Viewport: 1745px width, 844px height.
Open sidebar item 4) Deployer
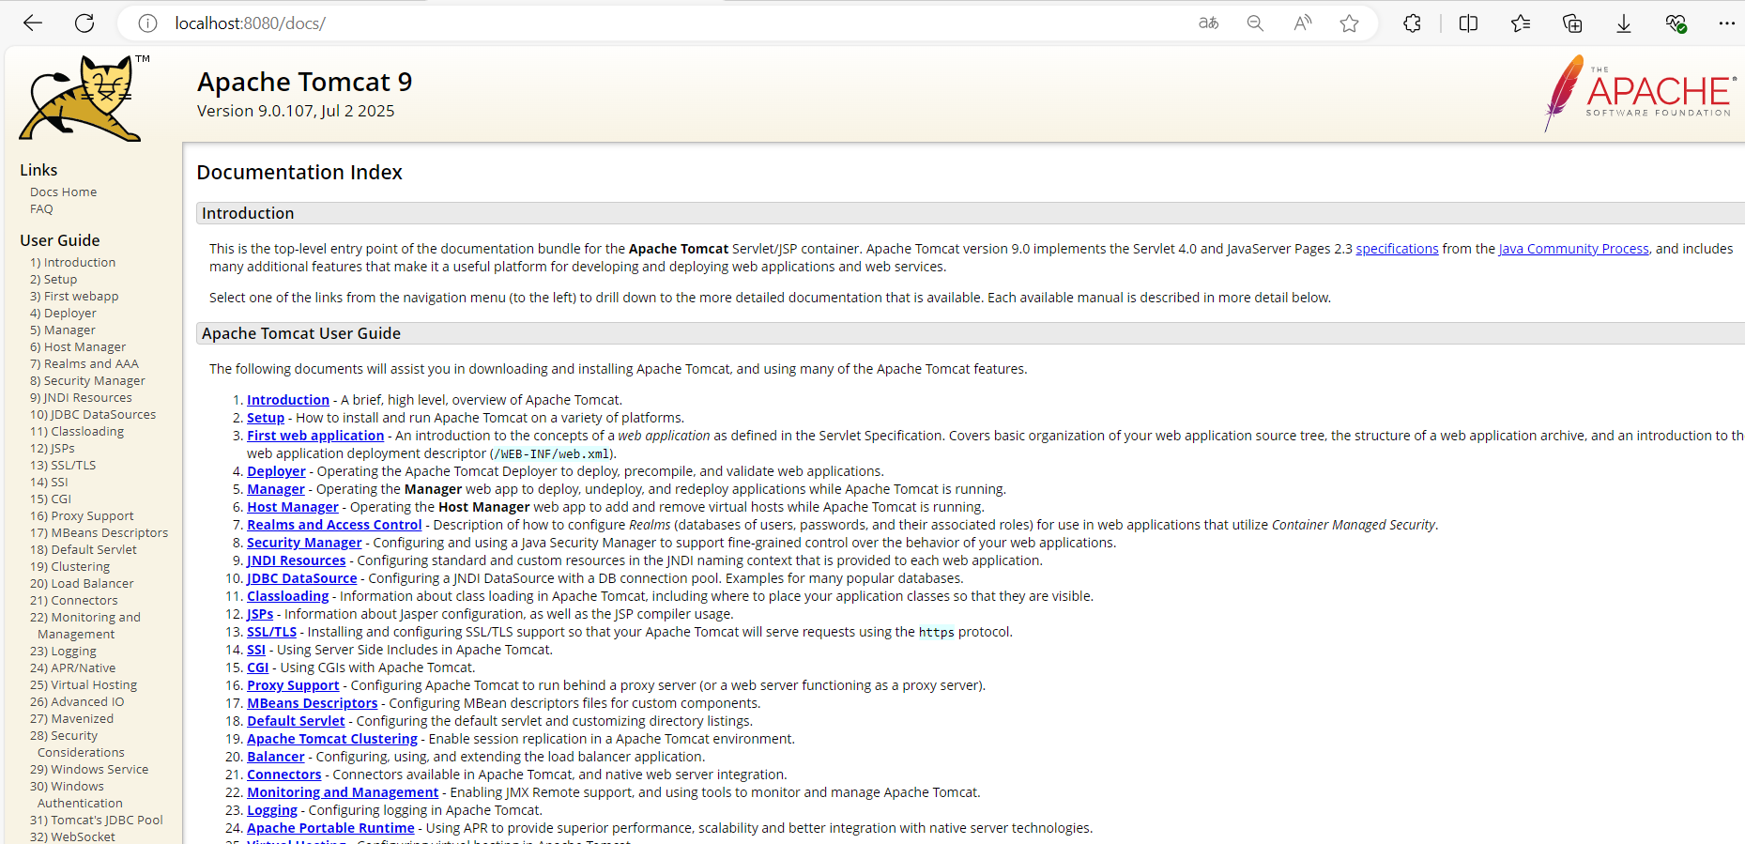[63, 313]
